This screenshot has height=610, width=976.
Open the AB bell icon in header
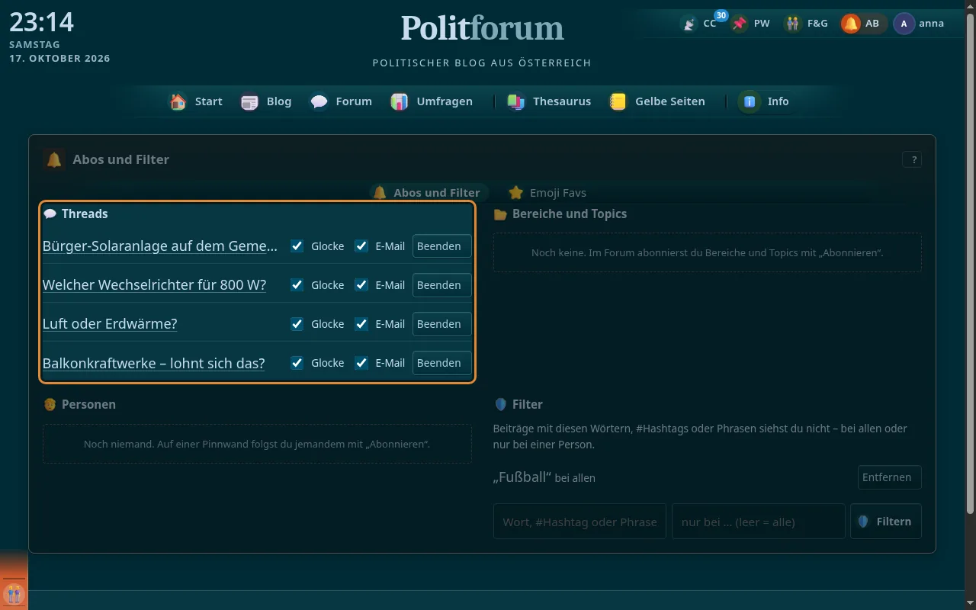[x=850, y=24]
